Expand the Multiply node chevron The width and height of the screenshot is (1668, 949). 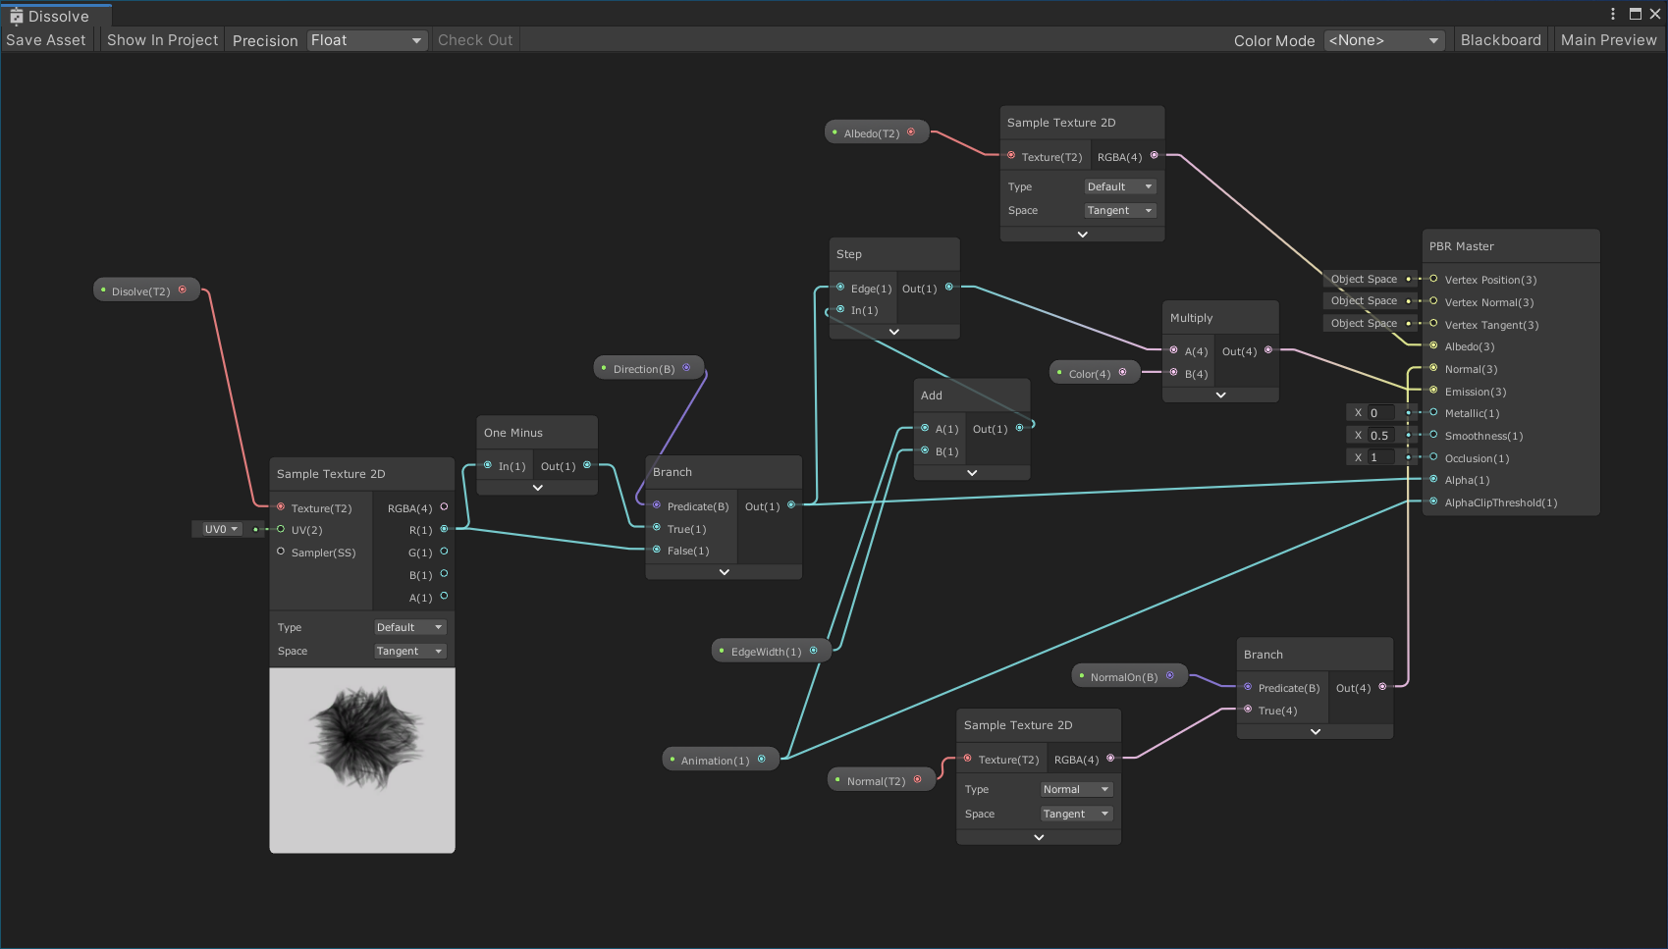point(1220,395)
